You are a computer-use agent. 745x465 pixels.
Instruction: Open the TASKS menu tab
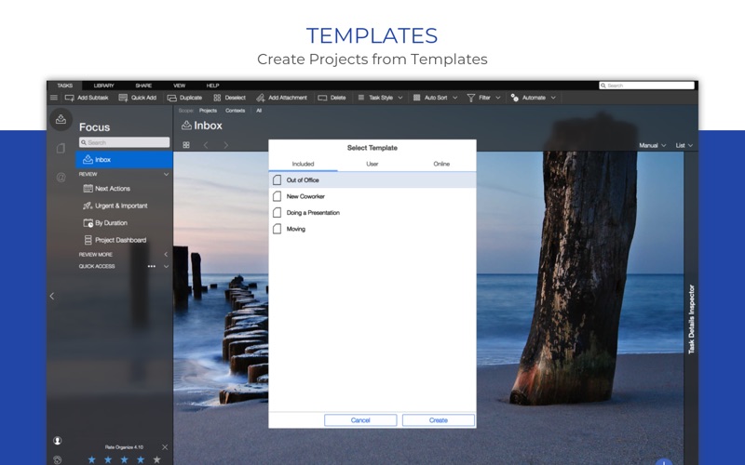coord(64,86)
